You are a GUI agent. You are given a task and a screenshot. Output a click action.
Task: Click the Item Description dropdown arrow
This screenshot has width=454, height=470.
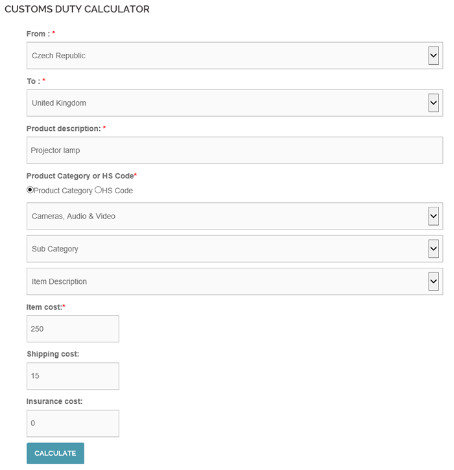[x=434, y=281]
